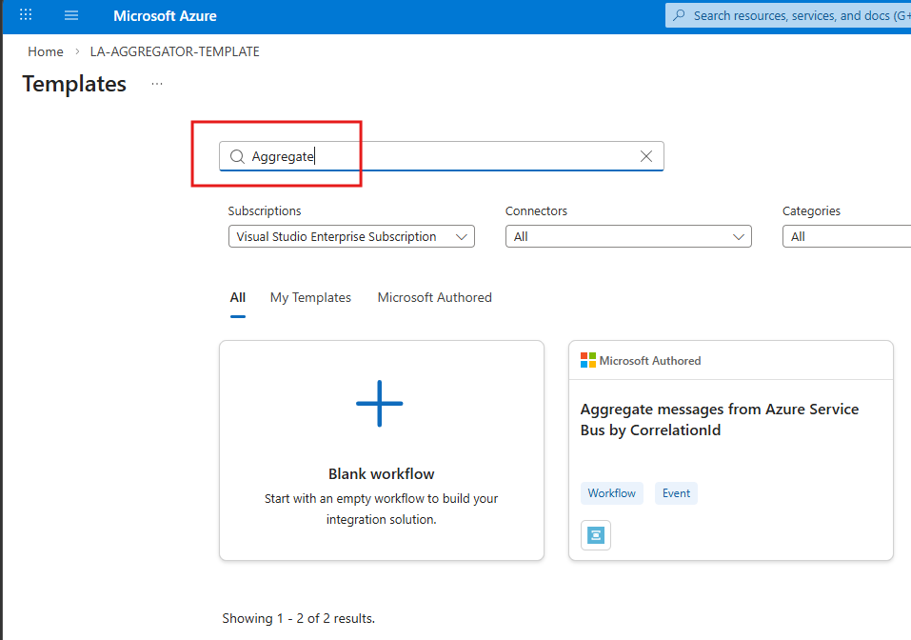Switch to Microsoft Authored tab
This screenshot has height=640, width=911.
coord(435,298)
